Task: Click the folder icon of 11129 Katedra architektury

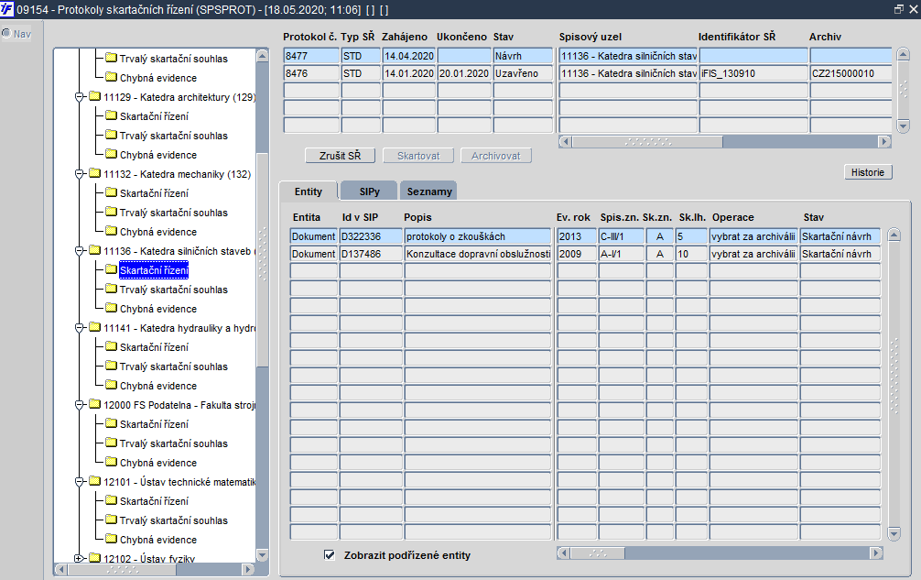Action: coord(94,97)
